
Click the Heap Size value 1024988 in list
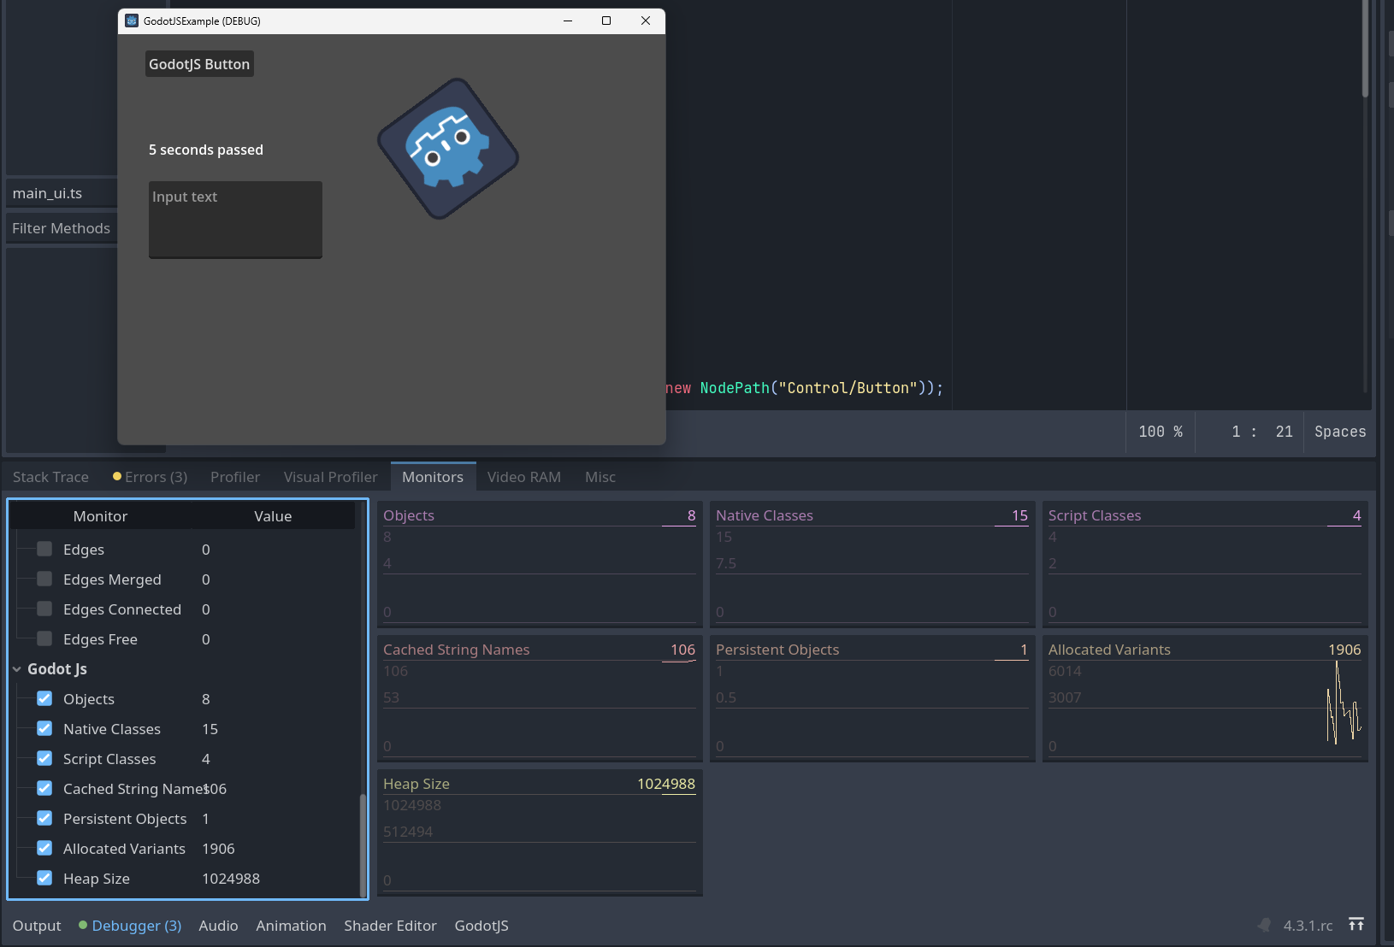click(231, 879)
